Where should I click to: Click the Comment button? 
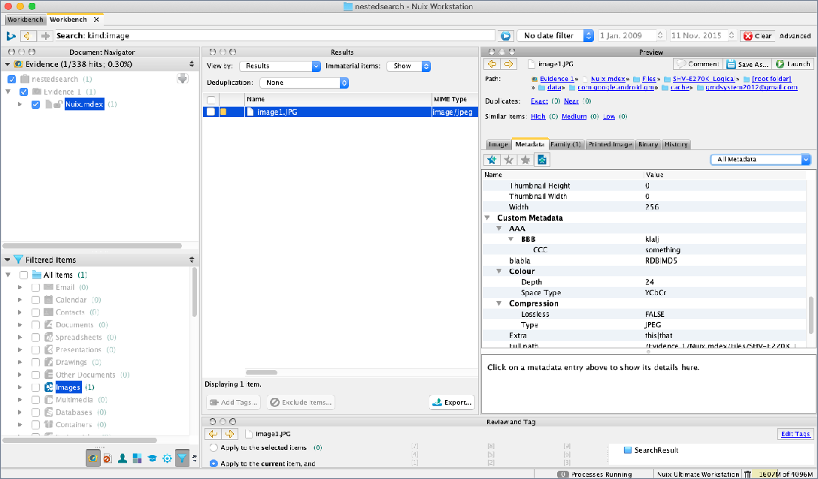(698, 64)
